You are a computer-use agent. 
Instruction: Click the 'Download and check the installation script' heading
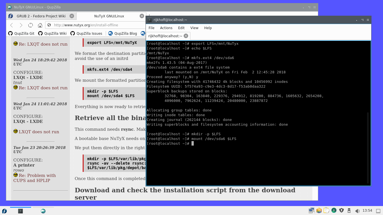point(185,194)
